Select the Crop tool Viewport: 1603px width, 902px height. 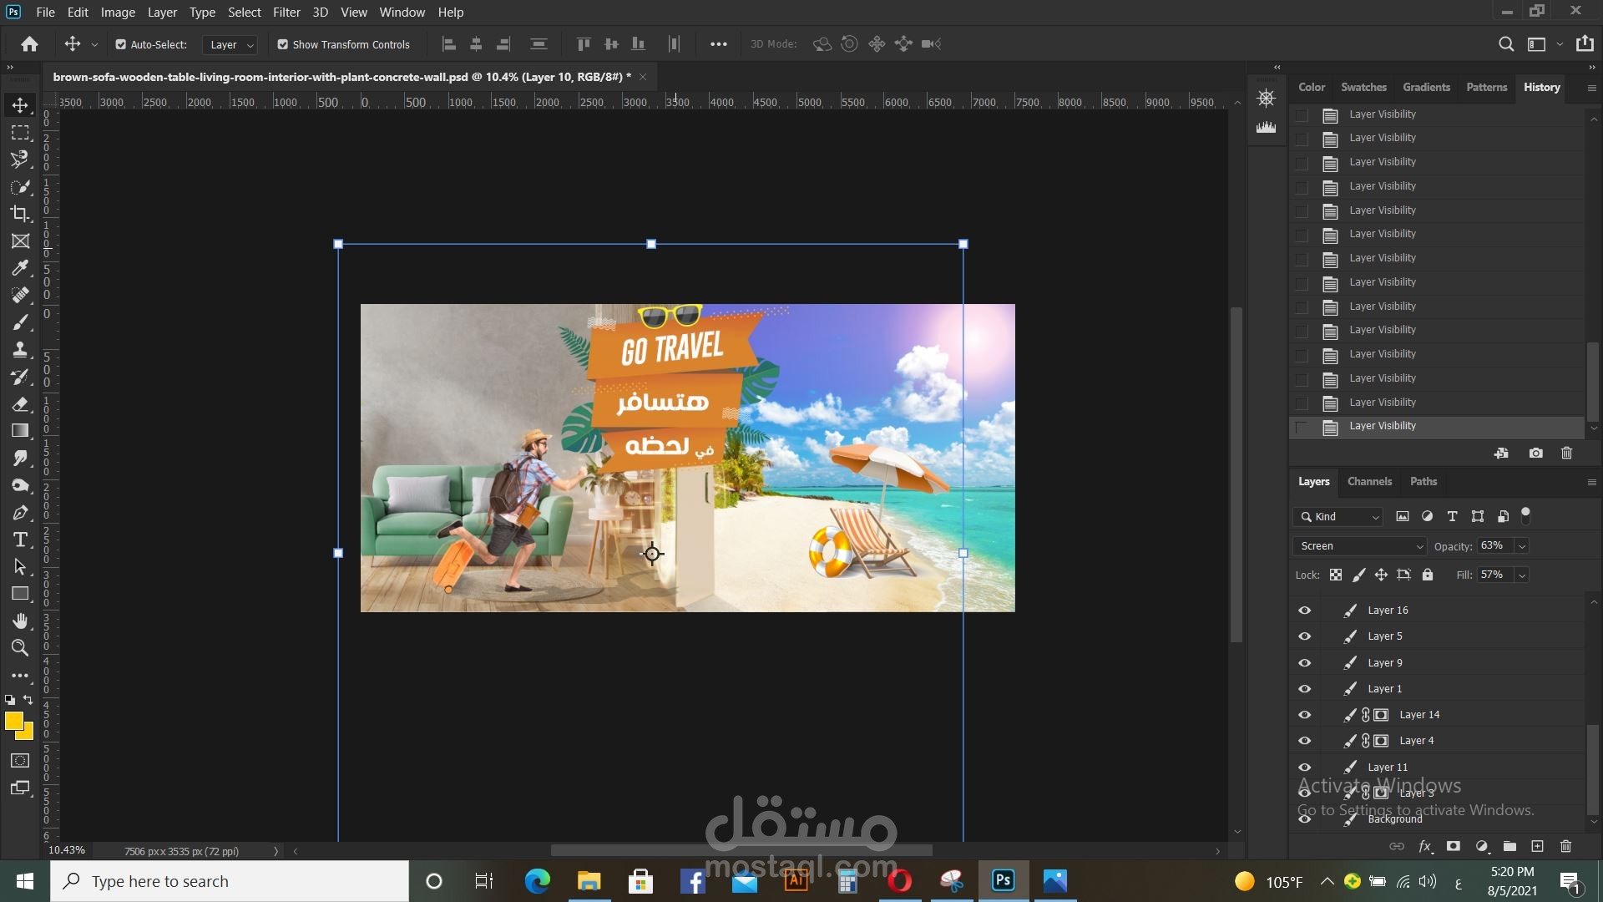pyautogui.click(x=20, y=214)
